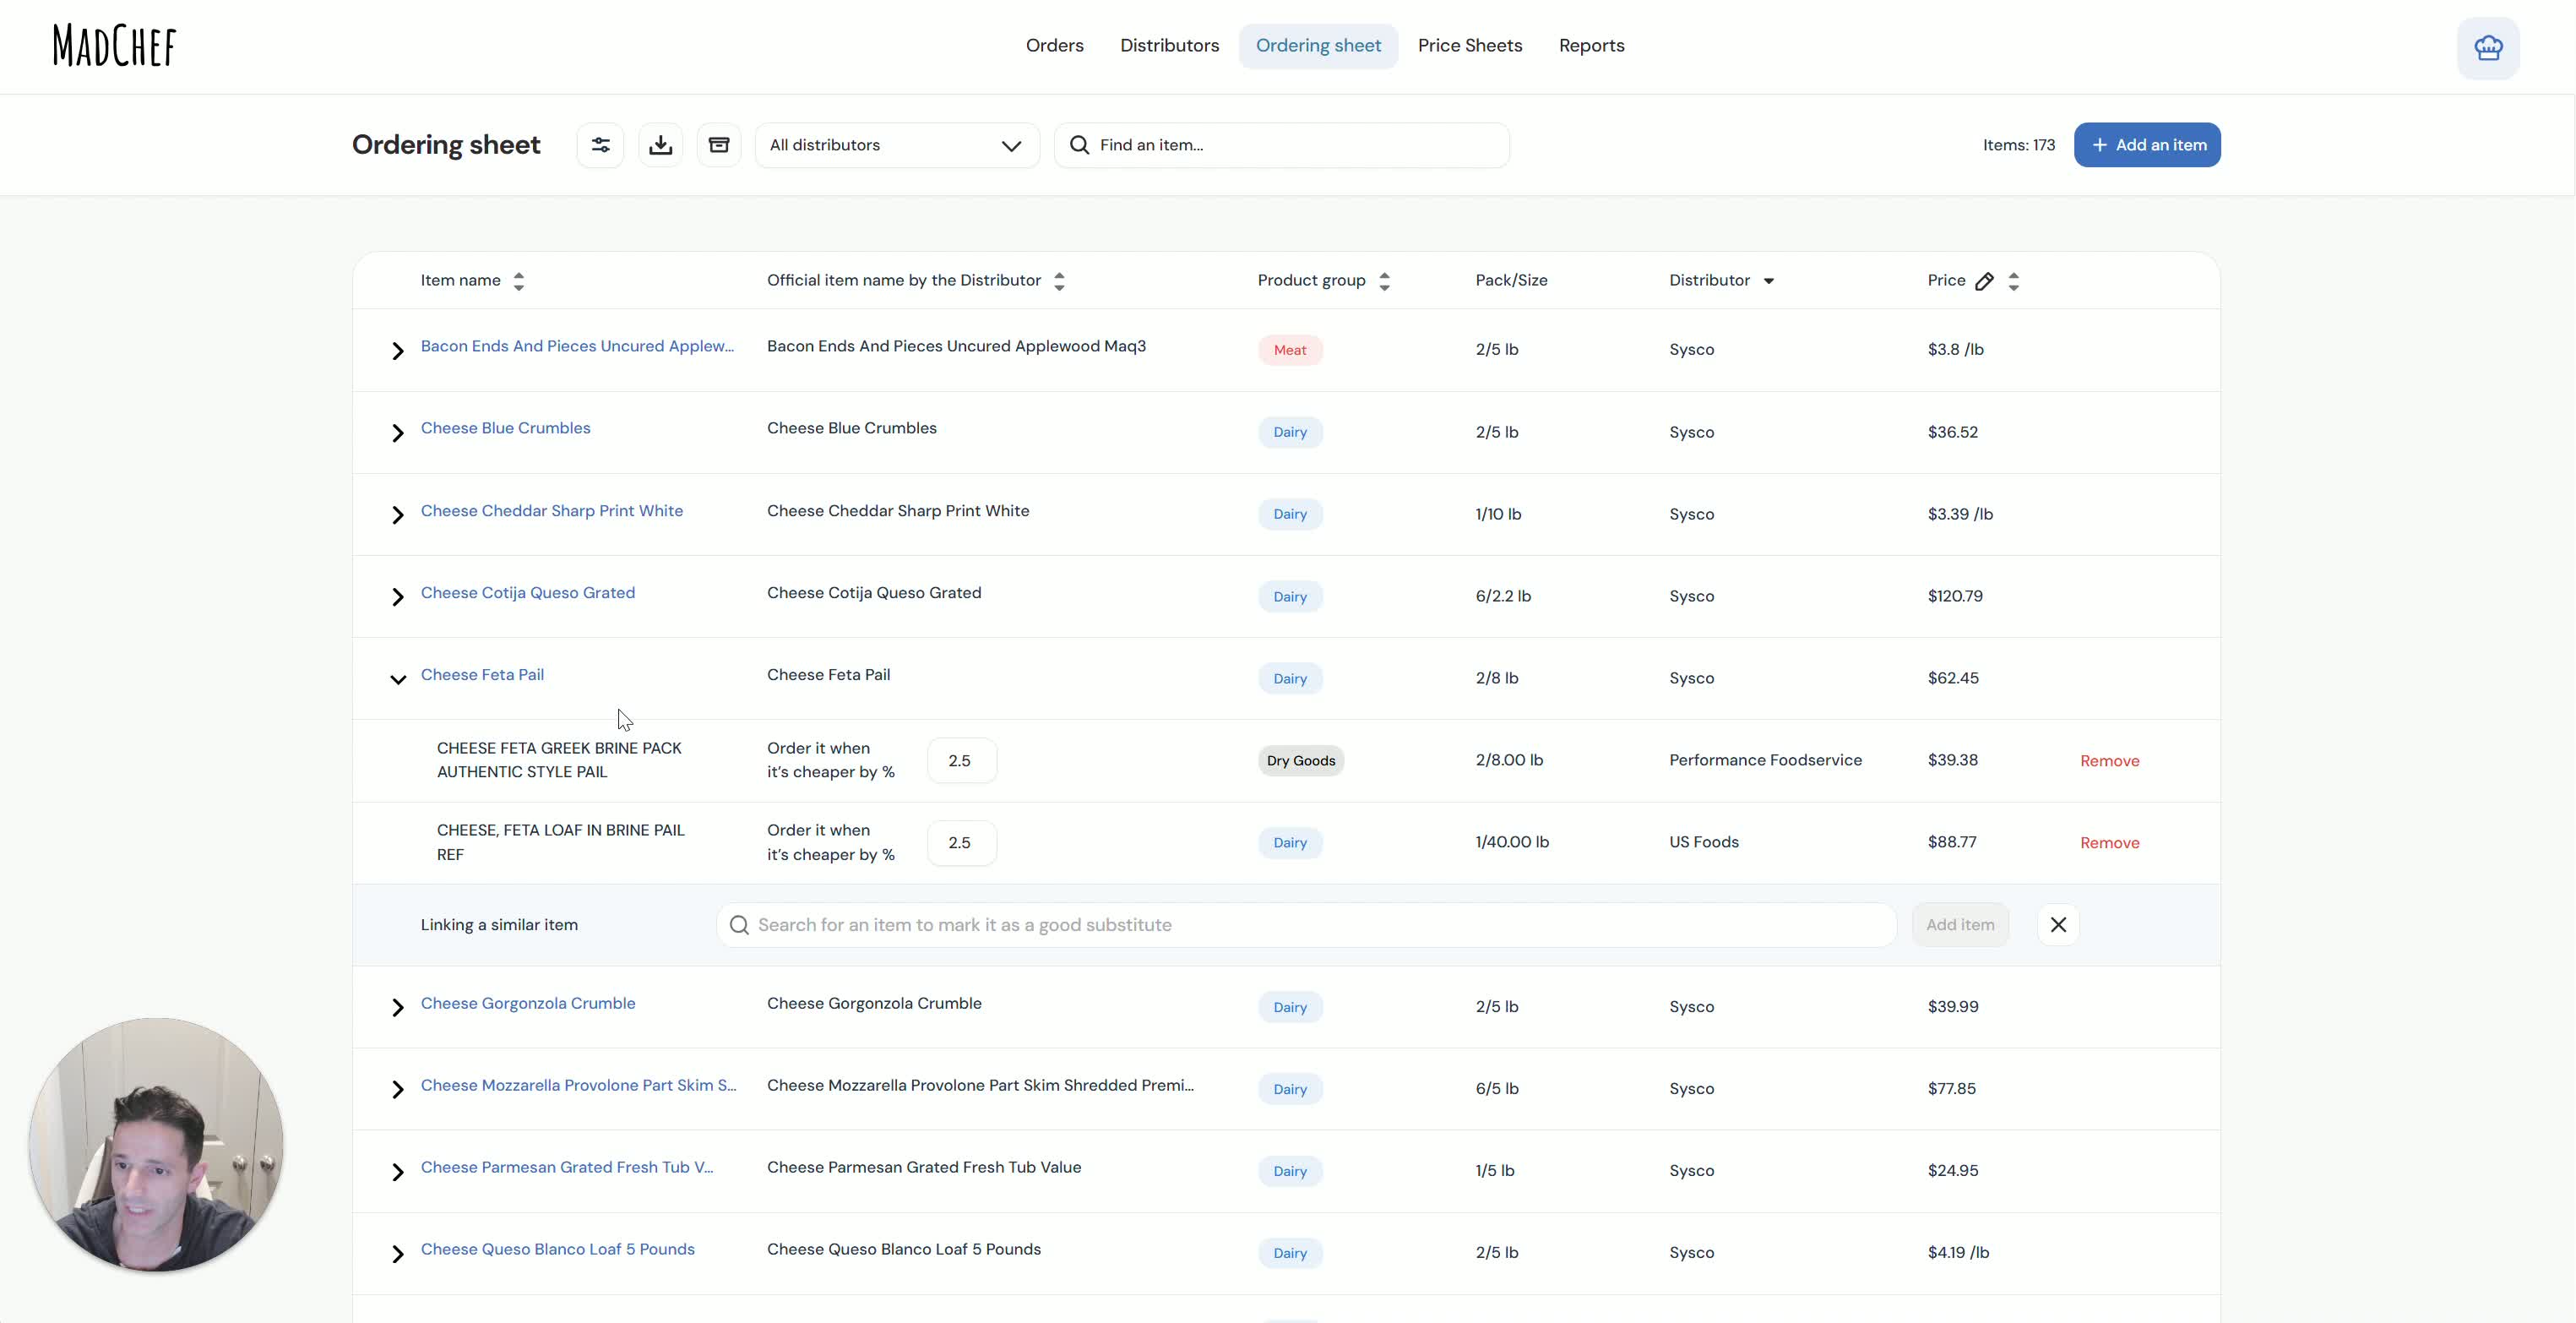The height and width of the screenshot is (1323, 2576).
Task: Switch to the Price Sheets tab
Action: click(1469, 46)
